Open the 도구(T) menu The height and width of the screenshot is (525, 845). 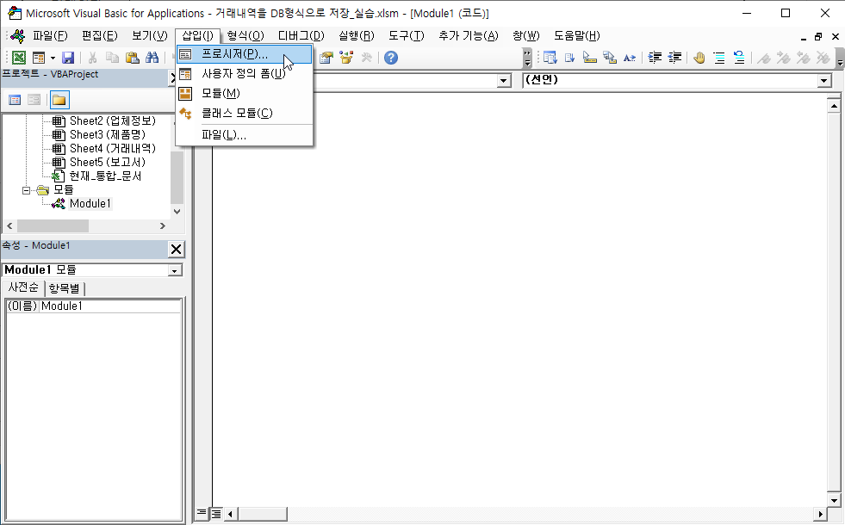[x=407, y=35]
